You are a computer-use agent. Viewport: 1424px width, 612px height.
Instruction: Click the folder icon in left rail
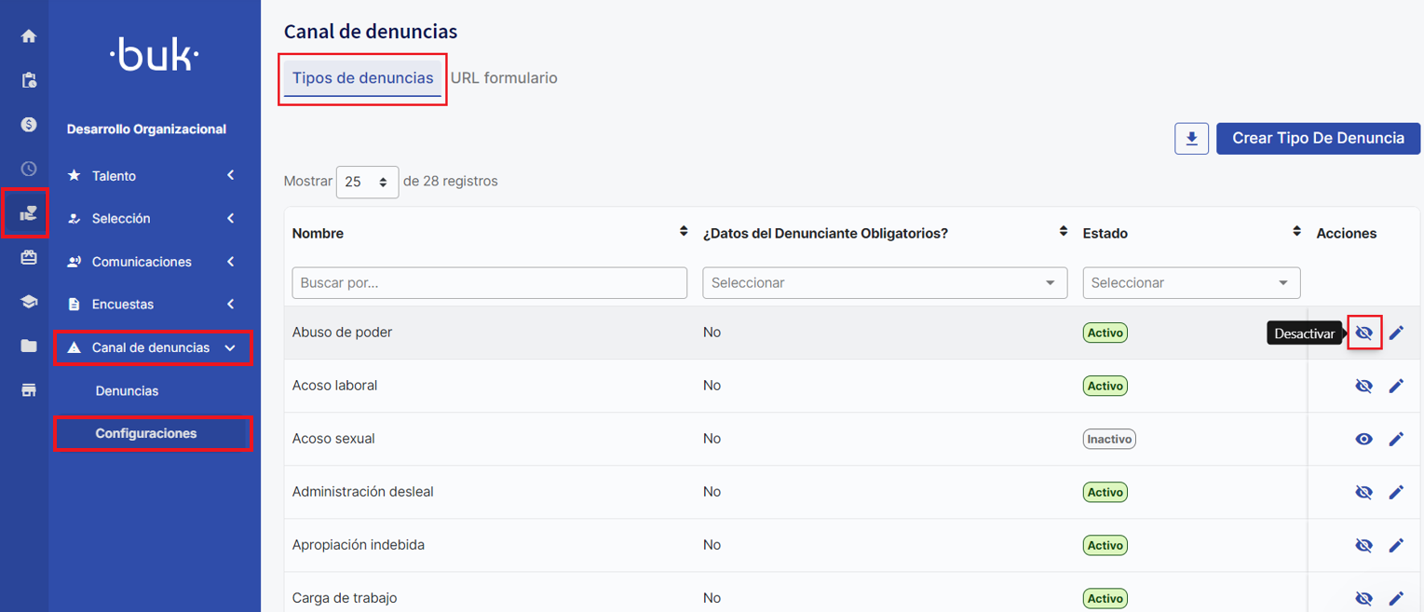coord(29,346)
